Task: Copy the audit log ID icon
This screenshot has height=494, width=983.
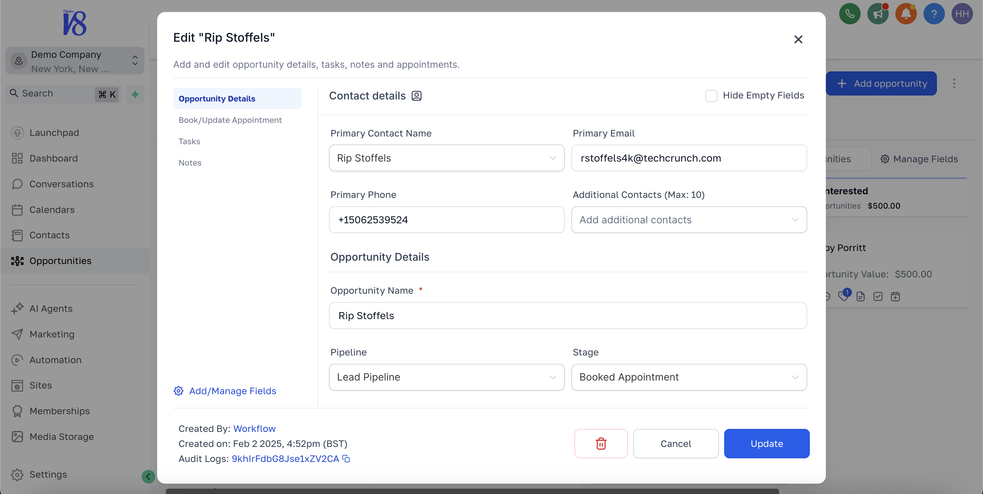Action: click(x=346, y=459)
